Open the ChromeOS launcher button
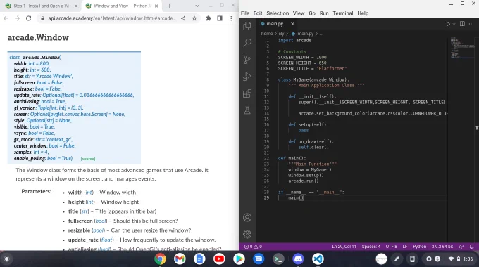The image size is (479, 267). coord(6,259)
